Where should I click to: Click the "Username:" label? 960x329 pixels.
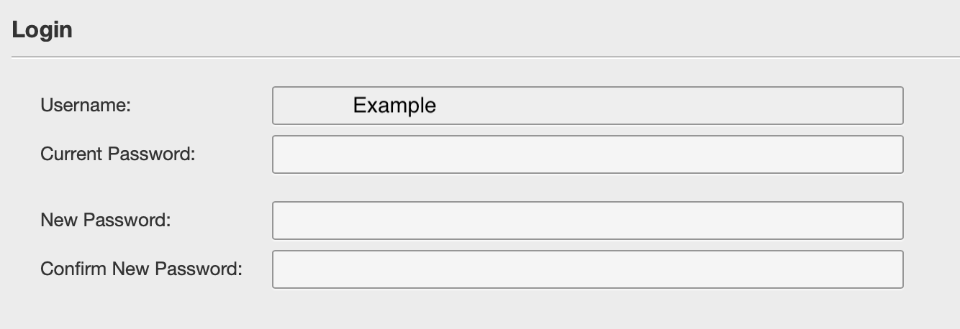coord(86,105)
